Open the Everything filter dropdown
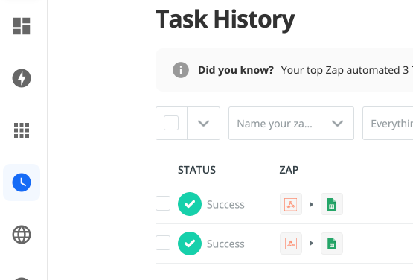Viewport: 413px width, 280px height. [388, 123]
